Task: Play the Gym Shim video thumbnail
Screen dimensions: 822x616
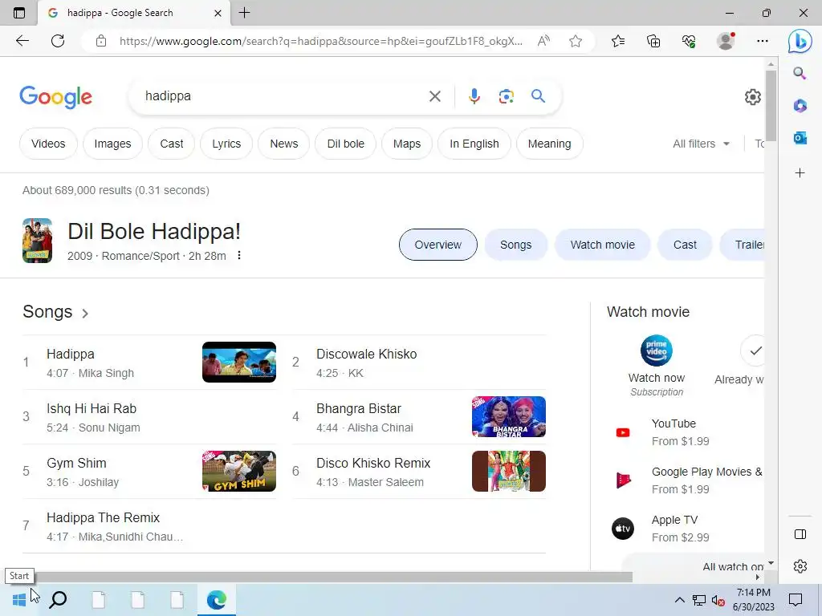Action: point(239,471)
